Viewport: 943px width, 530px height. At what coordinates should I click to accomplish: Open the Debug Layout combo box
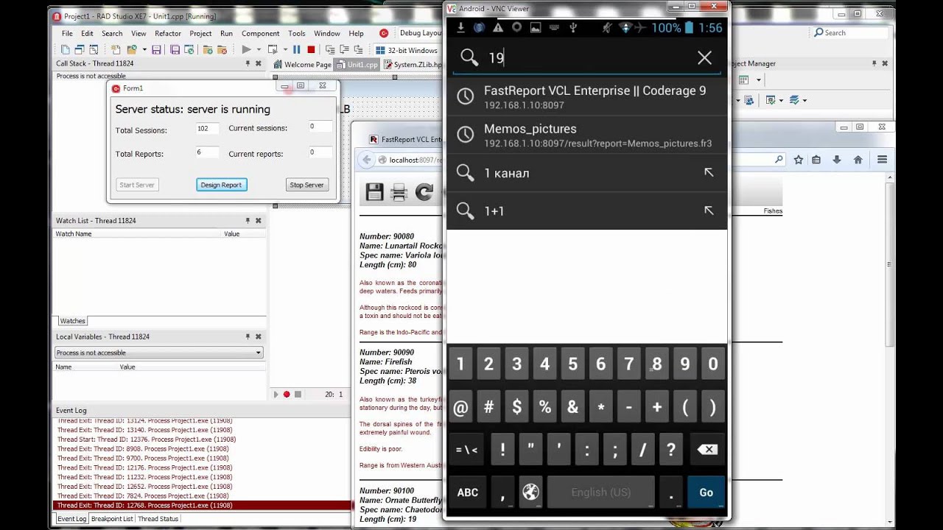point(419,33)
